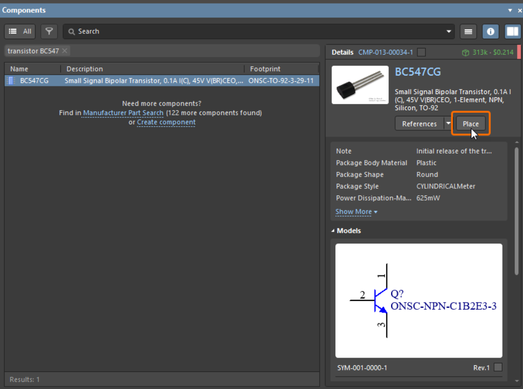Sort by the Name column header
This screenshot has width=523, height=389.
(33, 69)
